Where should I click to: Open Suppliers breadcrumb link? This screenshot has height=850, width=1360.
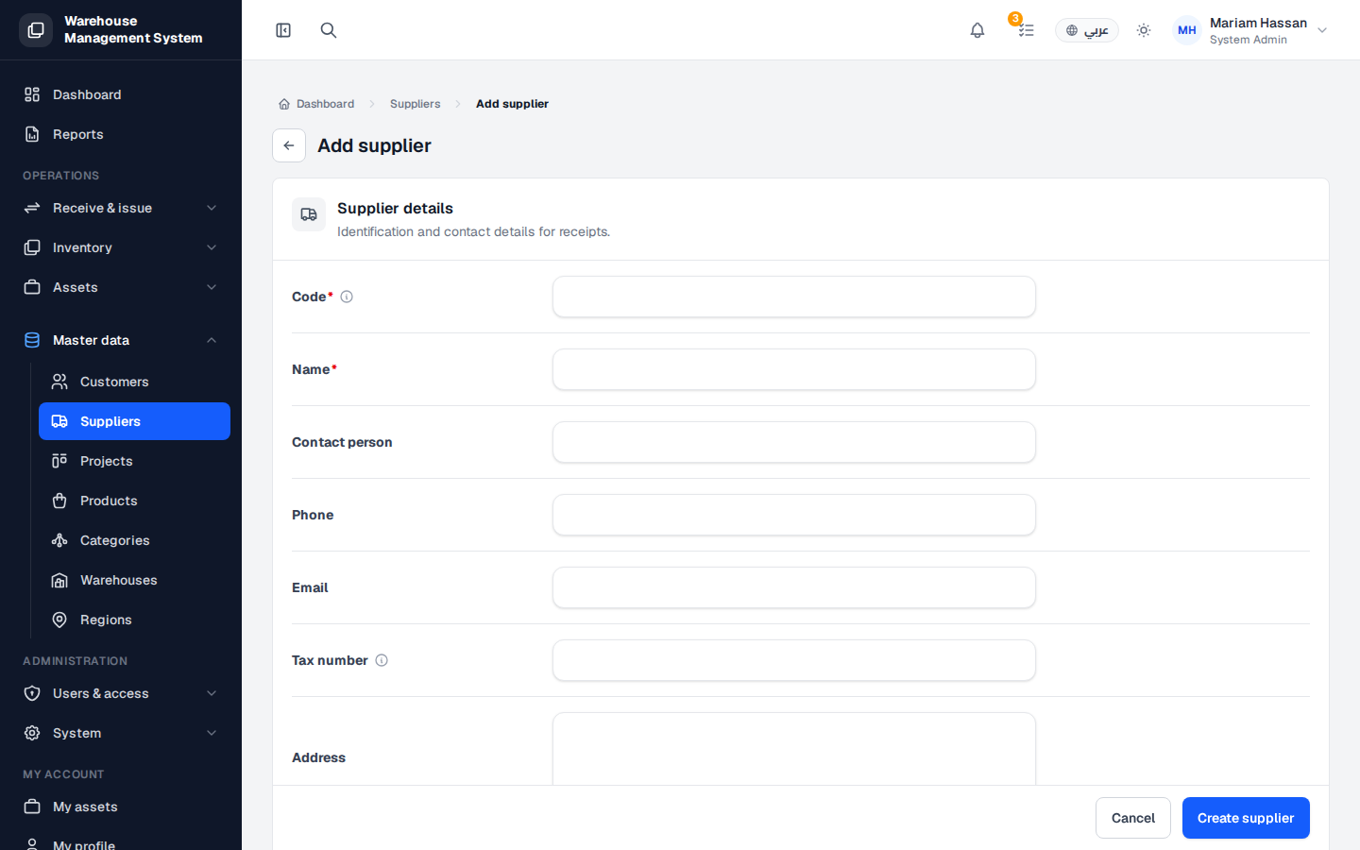(x=416, y=104)
